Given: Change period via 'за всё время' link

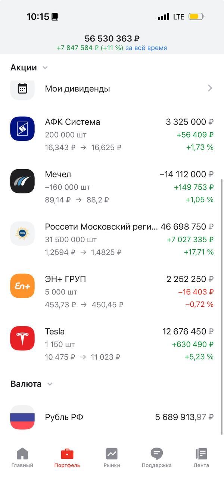Looking at the screenshot, I should (146, 48).
